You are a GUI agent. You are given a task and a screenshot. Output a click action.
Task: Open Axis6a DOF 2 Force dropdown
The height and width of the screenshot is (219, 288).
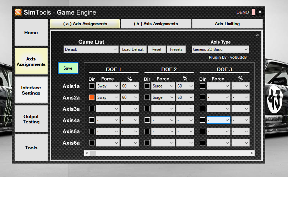[x=163, y=143]
